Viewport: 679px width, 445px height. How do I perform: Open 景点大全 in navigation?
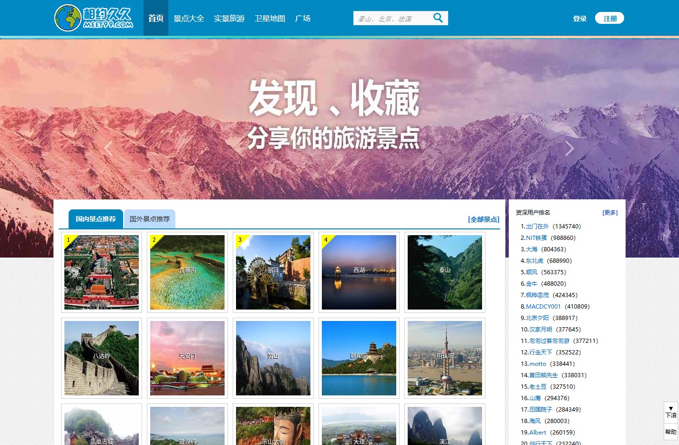coord(189,18)
